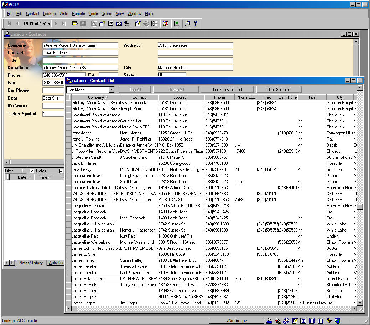Toggle the checkbox right of Notes
This screenshot has width=370, height=325.
pyautogui.click(x=61, y=171)
